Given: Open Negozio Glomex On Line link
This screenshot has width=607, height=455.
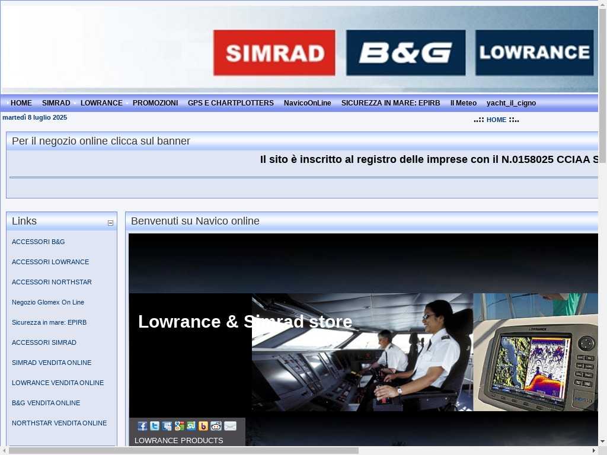Looking at the screenshot, I should click(x=48, y=302).
